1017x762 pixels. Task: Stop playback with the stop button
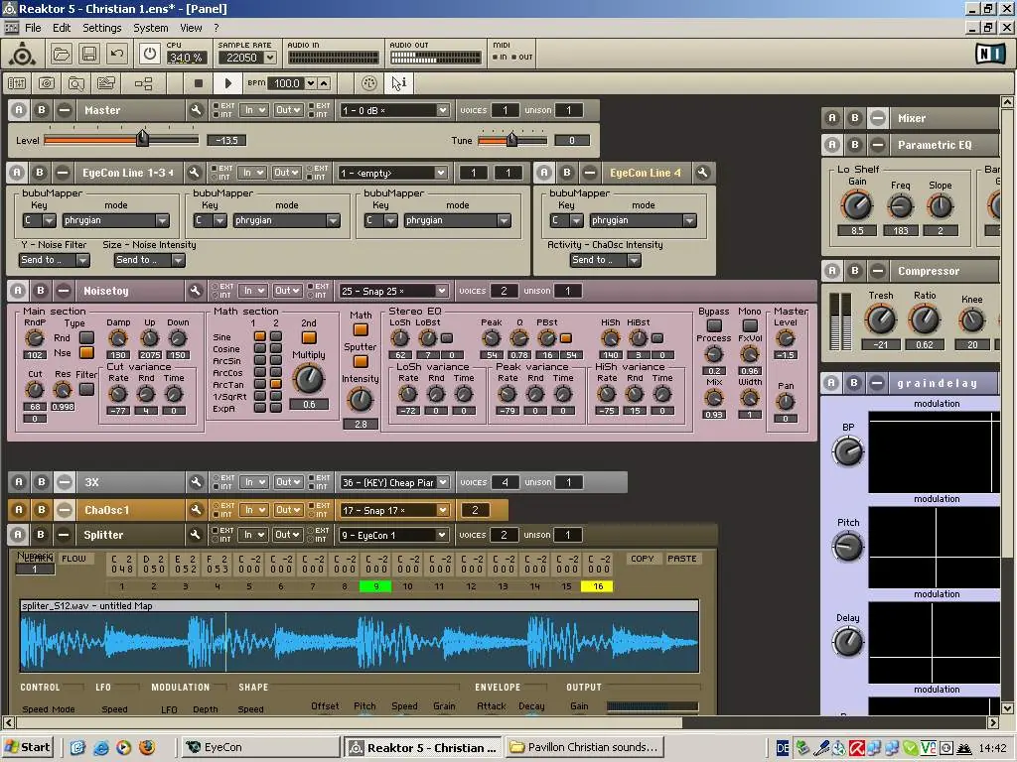click(199, 83)
